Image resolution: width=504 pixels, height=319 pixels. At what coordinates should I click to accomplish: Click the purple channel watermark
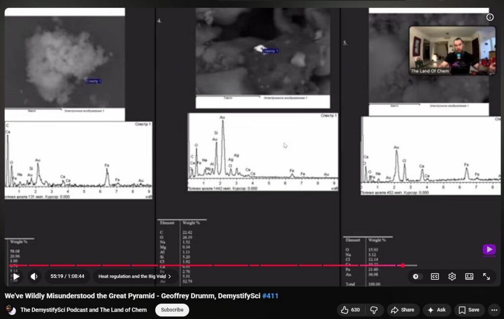(x=489, y=250)
